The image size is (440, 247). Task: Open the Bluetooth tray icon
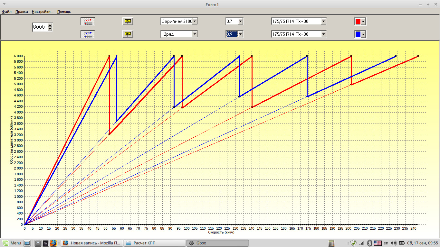[x=370, y=243]
